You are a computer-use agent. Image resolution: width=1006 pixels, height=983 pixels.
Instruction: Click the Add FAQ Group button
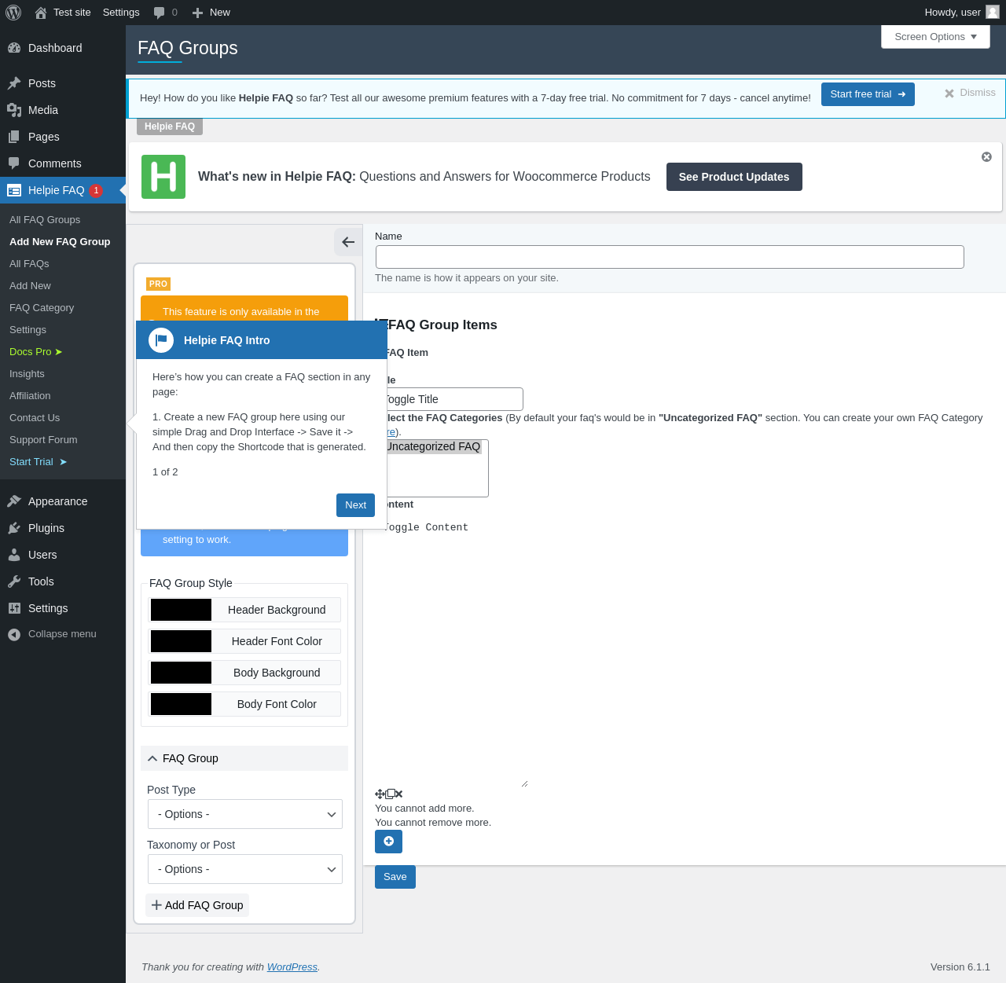pyautogui.click(x=197, y=905)
